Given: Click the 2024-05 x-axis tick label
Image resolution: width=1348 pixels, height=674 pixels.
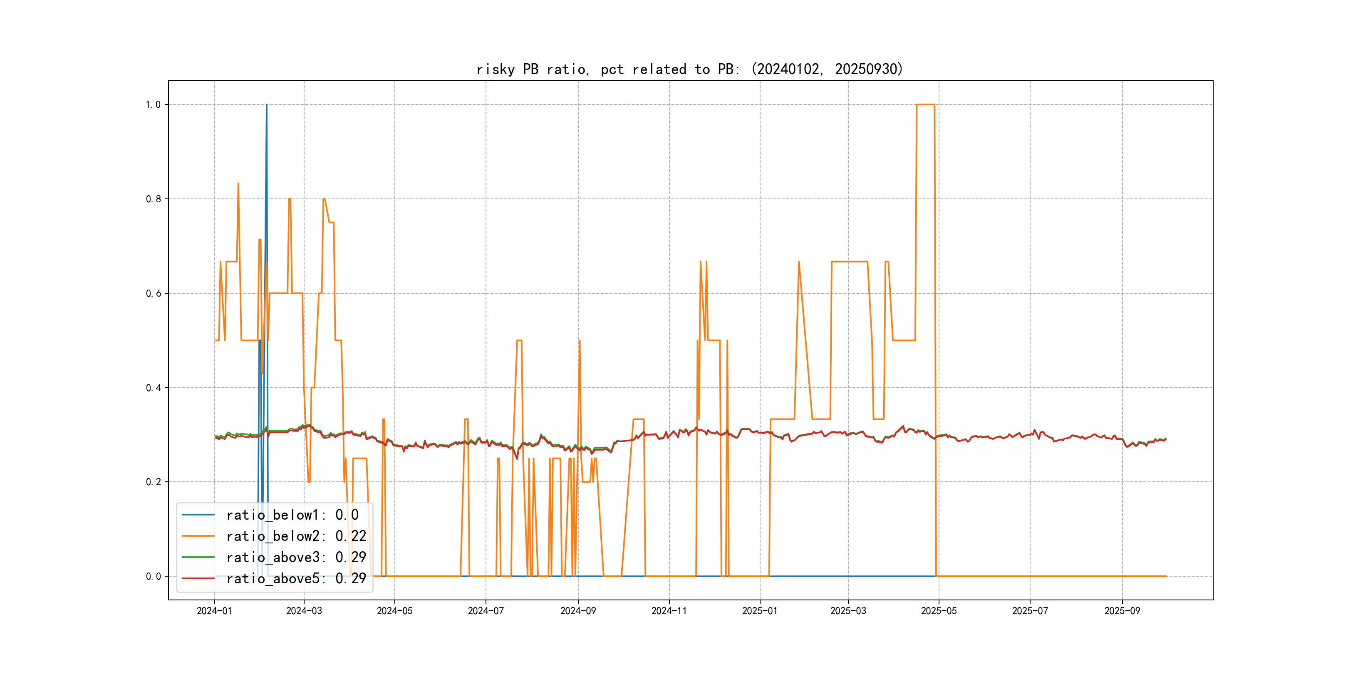Looking at the screenshot, I should pyautogui.click(x=394, y=611).
